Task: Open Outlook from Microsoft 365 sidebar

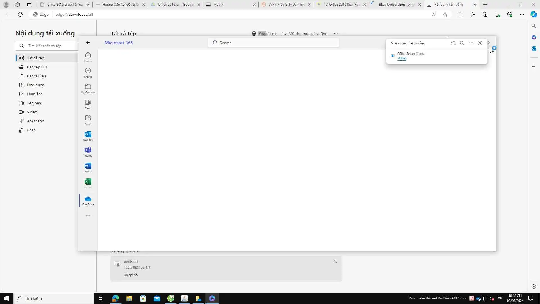Action: [x=88, y=136]
